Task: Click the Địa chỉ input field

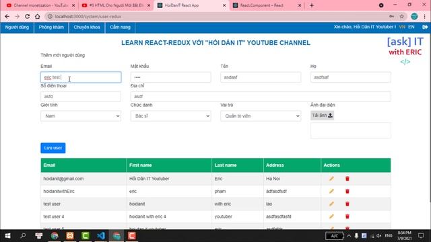Action: (x=261, y=97)
